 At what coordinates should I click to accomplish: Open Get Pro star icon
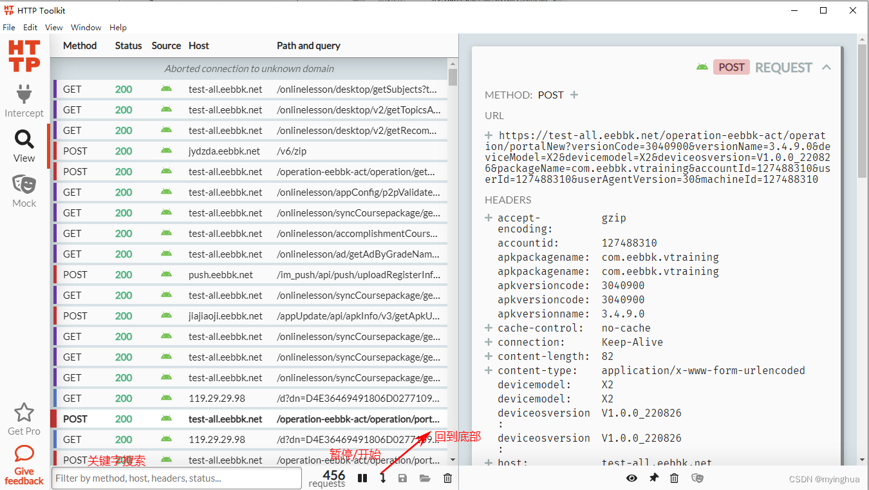pyautogui.click(x=24, y=412)
